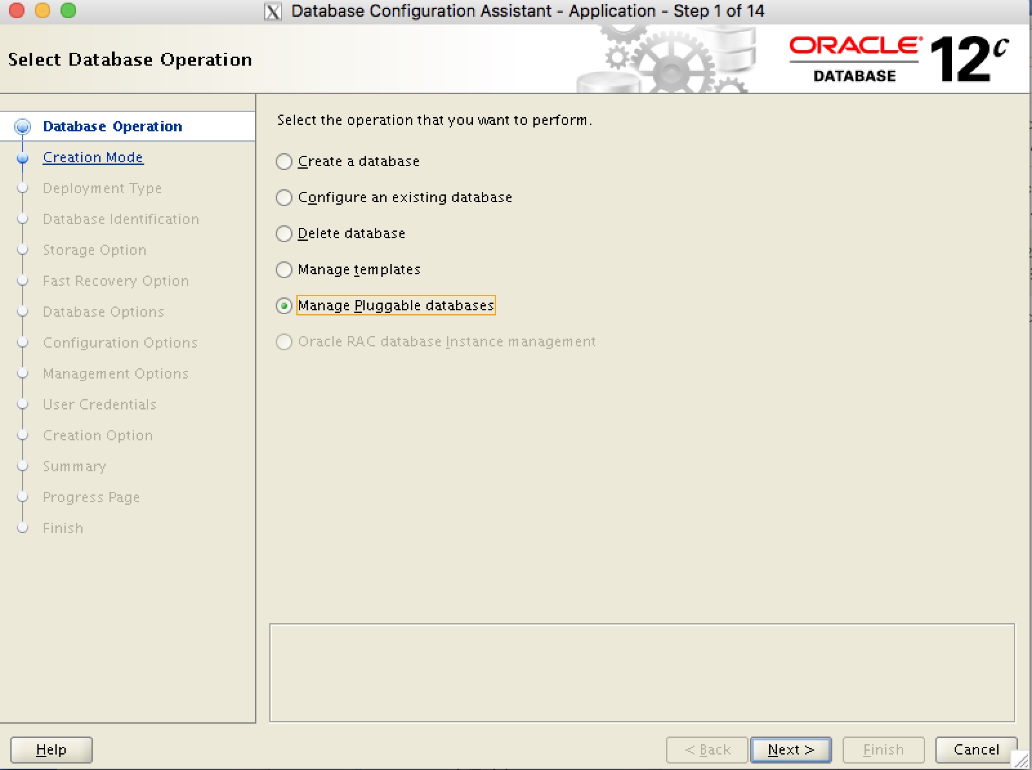Enable Manage Pluggable databases option
1032x770 pixels.
(x=284, y=306)
